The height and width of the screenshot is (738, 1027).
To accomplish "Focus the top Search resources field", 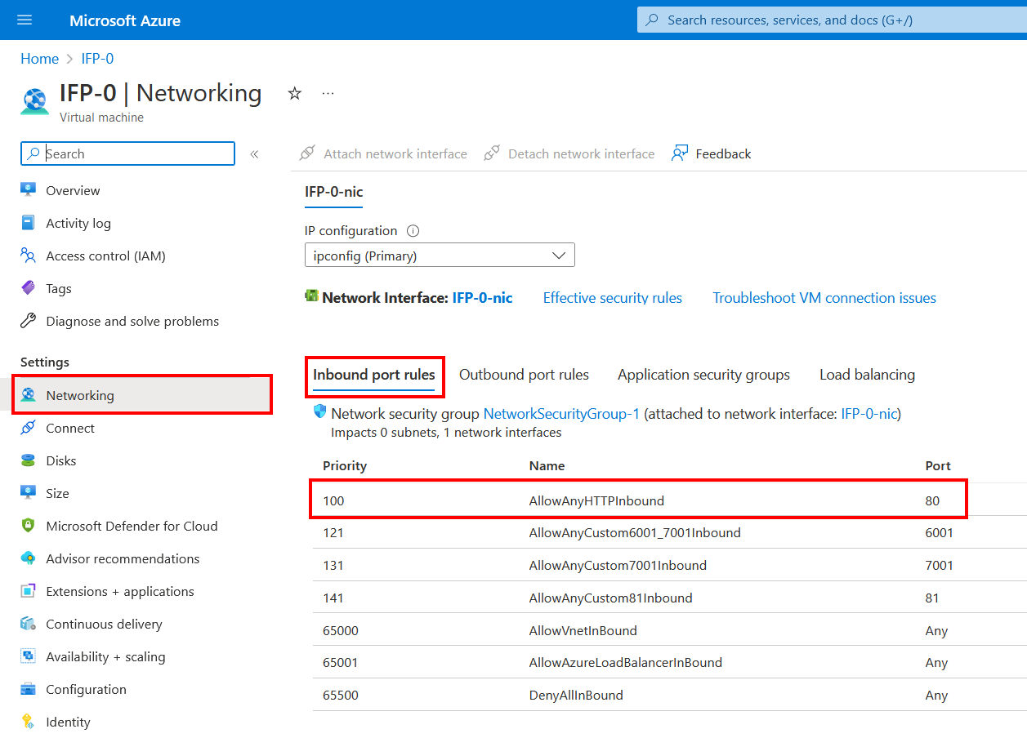I will [832, 20].
